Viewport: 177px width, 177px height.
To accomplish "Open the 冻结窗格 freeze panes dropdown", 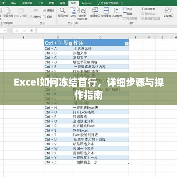I will (x=117, y=13).
